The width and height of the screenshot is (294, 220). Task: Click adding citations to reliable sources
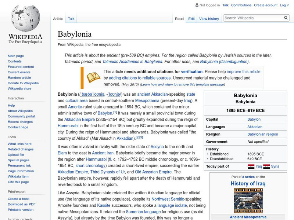coord(140,78)
